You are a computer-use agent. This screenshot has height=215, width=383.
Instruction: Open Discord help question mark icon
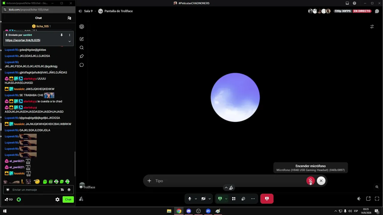[355, 3]
